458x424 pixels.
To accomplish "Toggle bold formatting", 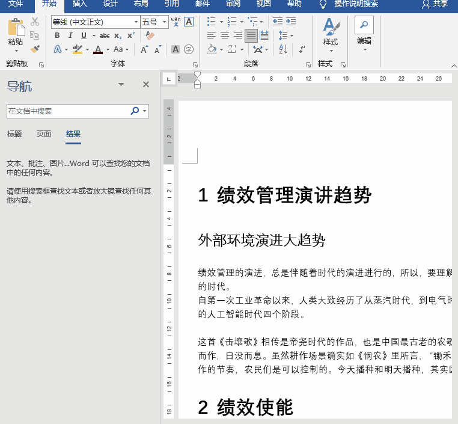I will pos(57,35).
